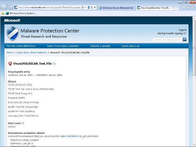Stop loading with the X icon
Screen dimensions: 196x147
tap(95, 8)
